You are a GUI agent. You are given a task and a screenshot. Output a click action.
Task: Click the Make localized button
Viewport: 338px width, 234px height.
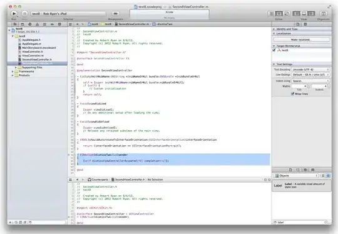pos(301,39)
